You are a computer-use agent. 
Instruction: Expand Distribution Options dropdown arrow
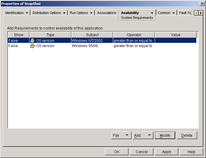tap(64, 13)
